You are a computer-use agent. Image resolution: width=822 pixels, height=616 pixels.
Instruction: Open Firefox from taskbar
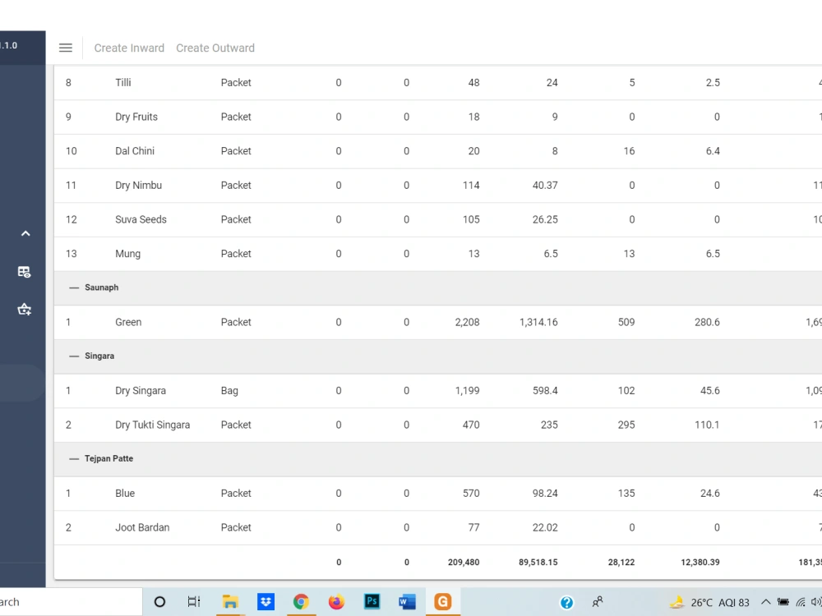click(x=336, y=602)
